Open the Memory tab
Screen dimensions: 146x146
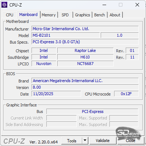(49, 15)
